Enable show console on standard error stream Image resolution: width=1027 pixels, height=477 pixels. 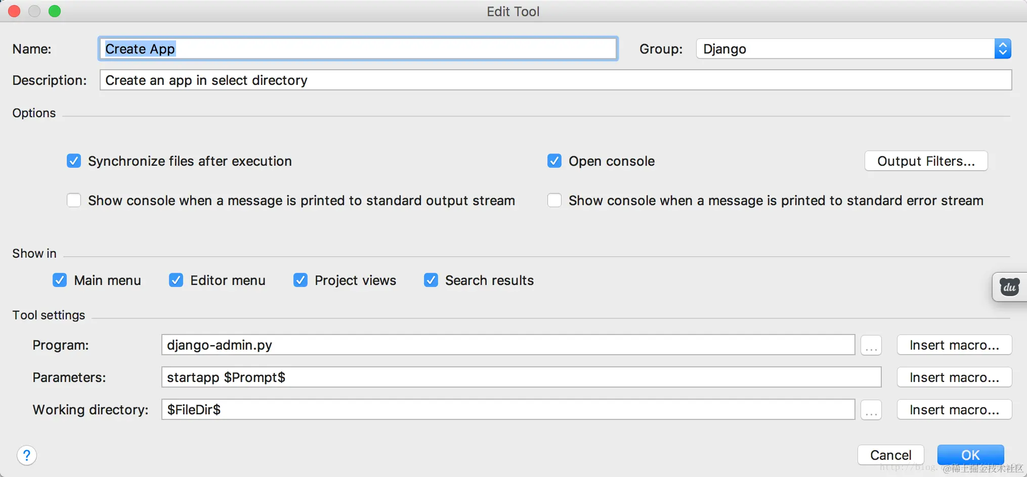point(554,201)
